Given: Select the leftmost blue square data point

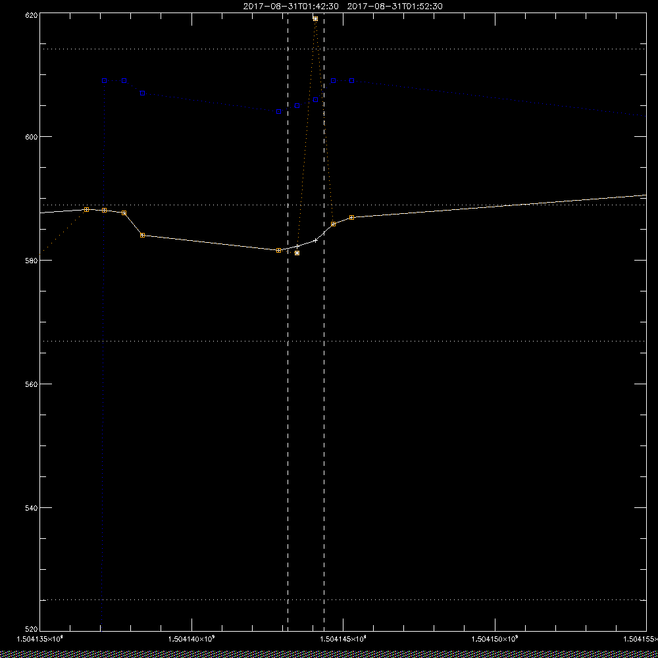Looking at the screenshot, I should pyautogui.click(x=105, y=80).
